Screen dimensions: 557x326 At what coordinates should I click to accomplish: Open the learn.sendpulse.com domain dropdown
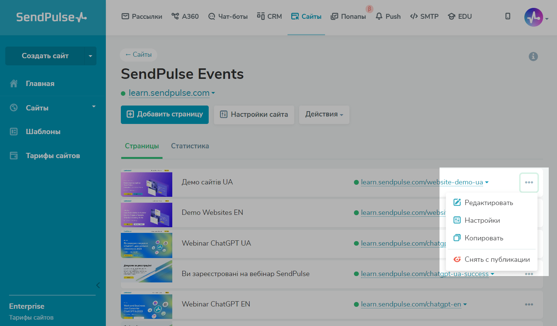point(172,93)
